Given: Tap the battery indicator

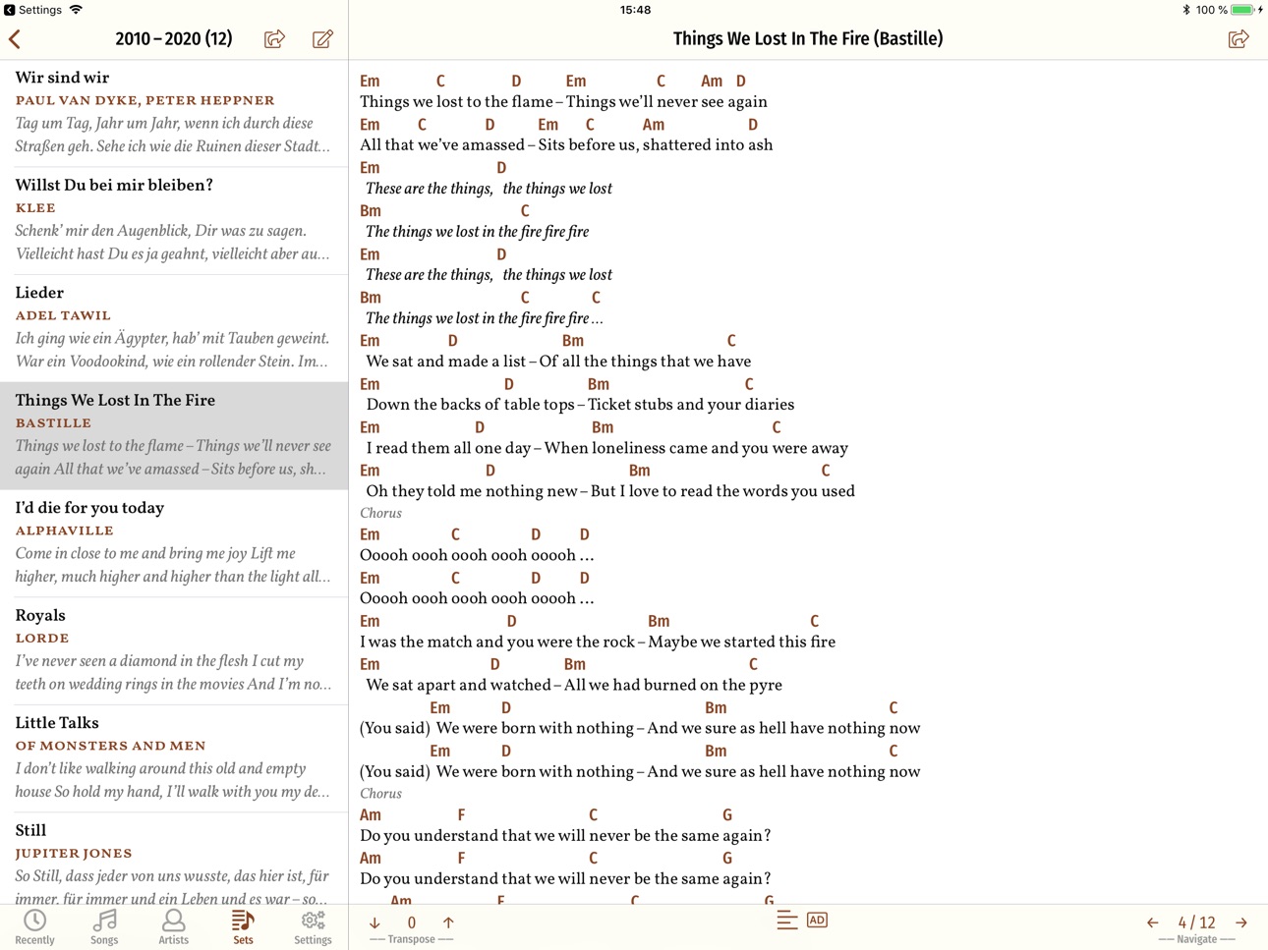Looking at the screenshot, I should click(1243, 10).
